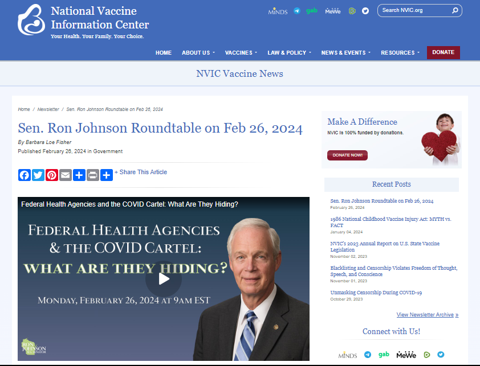Open the Twitter icon in the header

tap(365, 11)
